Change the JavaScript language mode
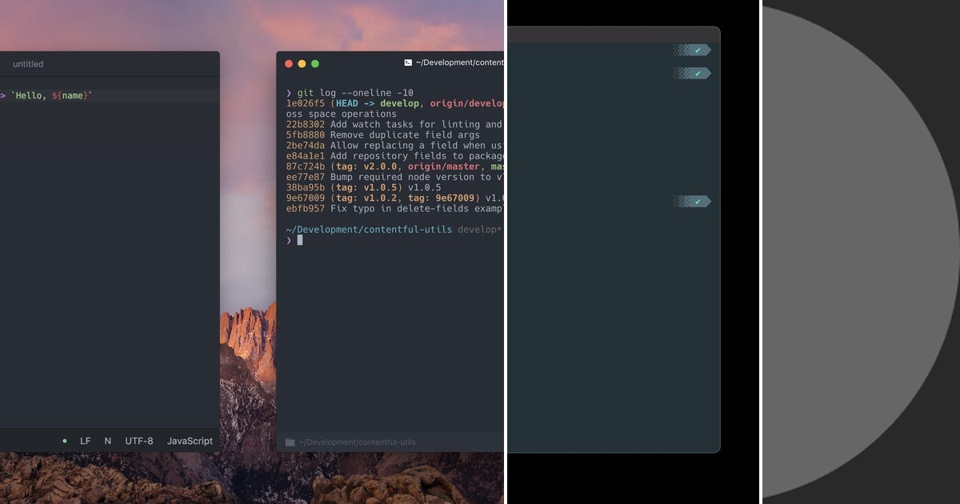 190,441
